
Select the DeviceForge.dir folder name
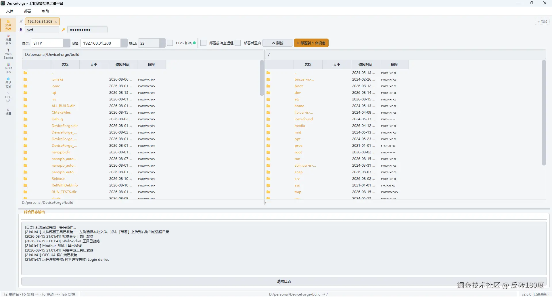tap(65, 126)
